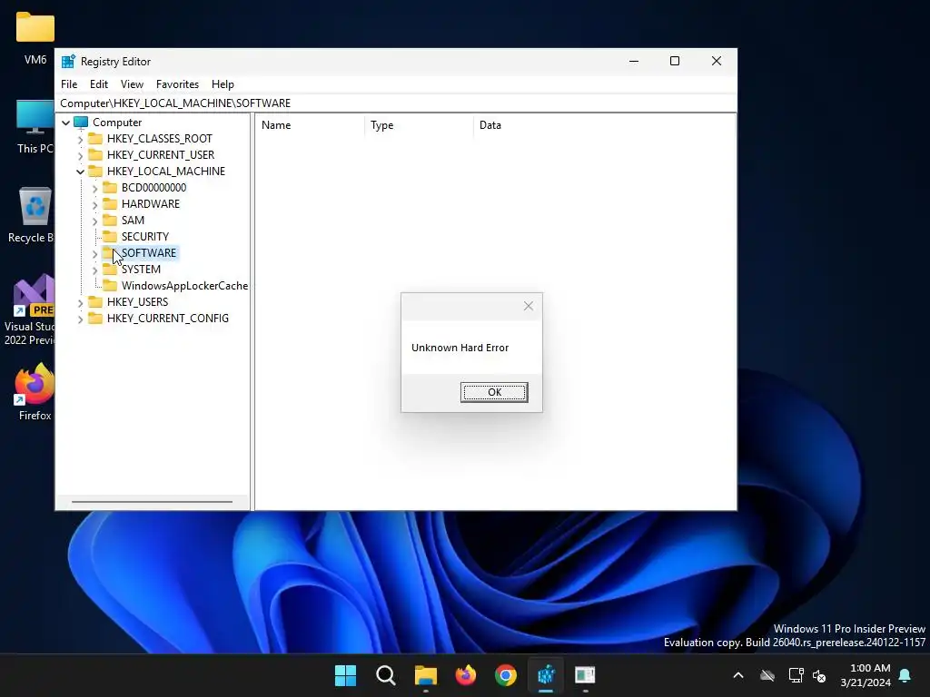Click the BCD00000000 folder icon
The width and height of the screenshot is (930, 697).
pos(110,187)
